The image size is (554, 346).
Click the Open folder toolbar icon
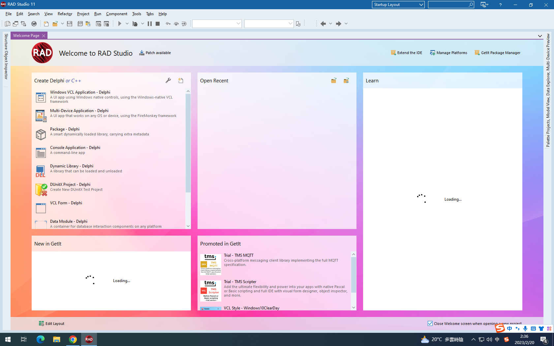55,24
